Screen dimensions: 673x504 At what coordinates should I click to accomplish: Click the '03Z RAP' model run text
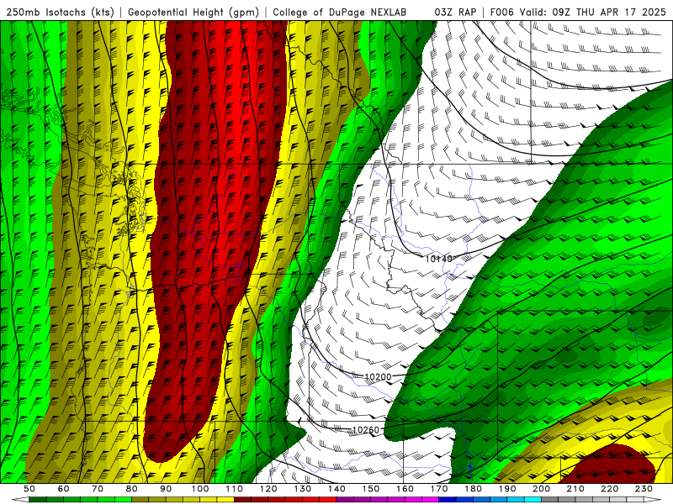coord(455,12)
